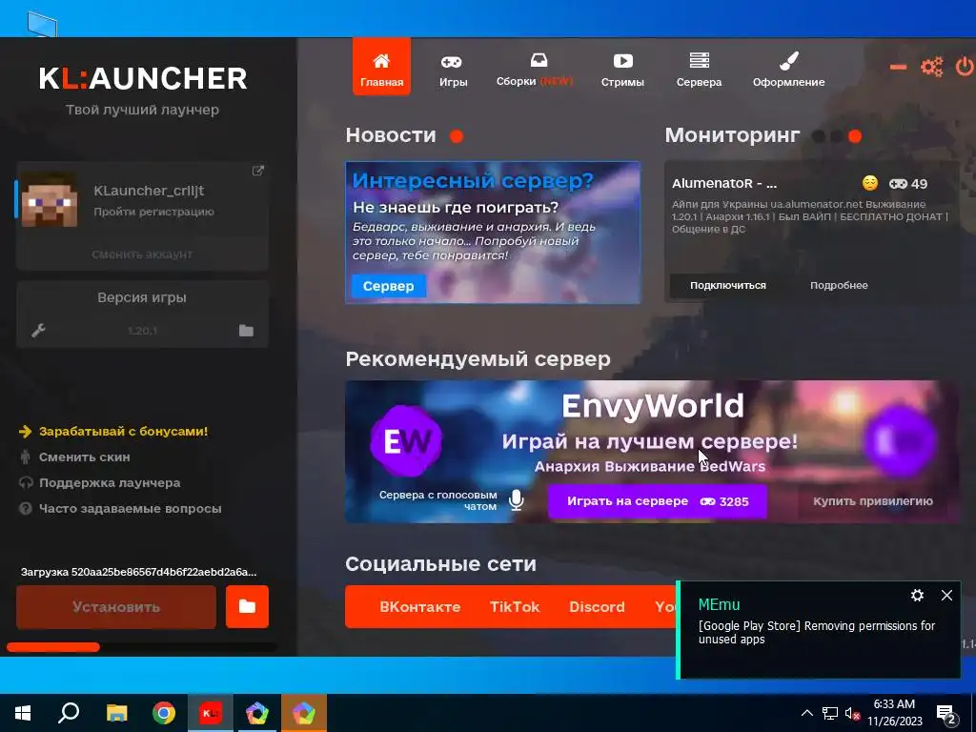Minimize launcher with the red dash icon
Screen dimensions: 976x732
898,67
